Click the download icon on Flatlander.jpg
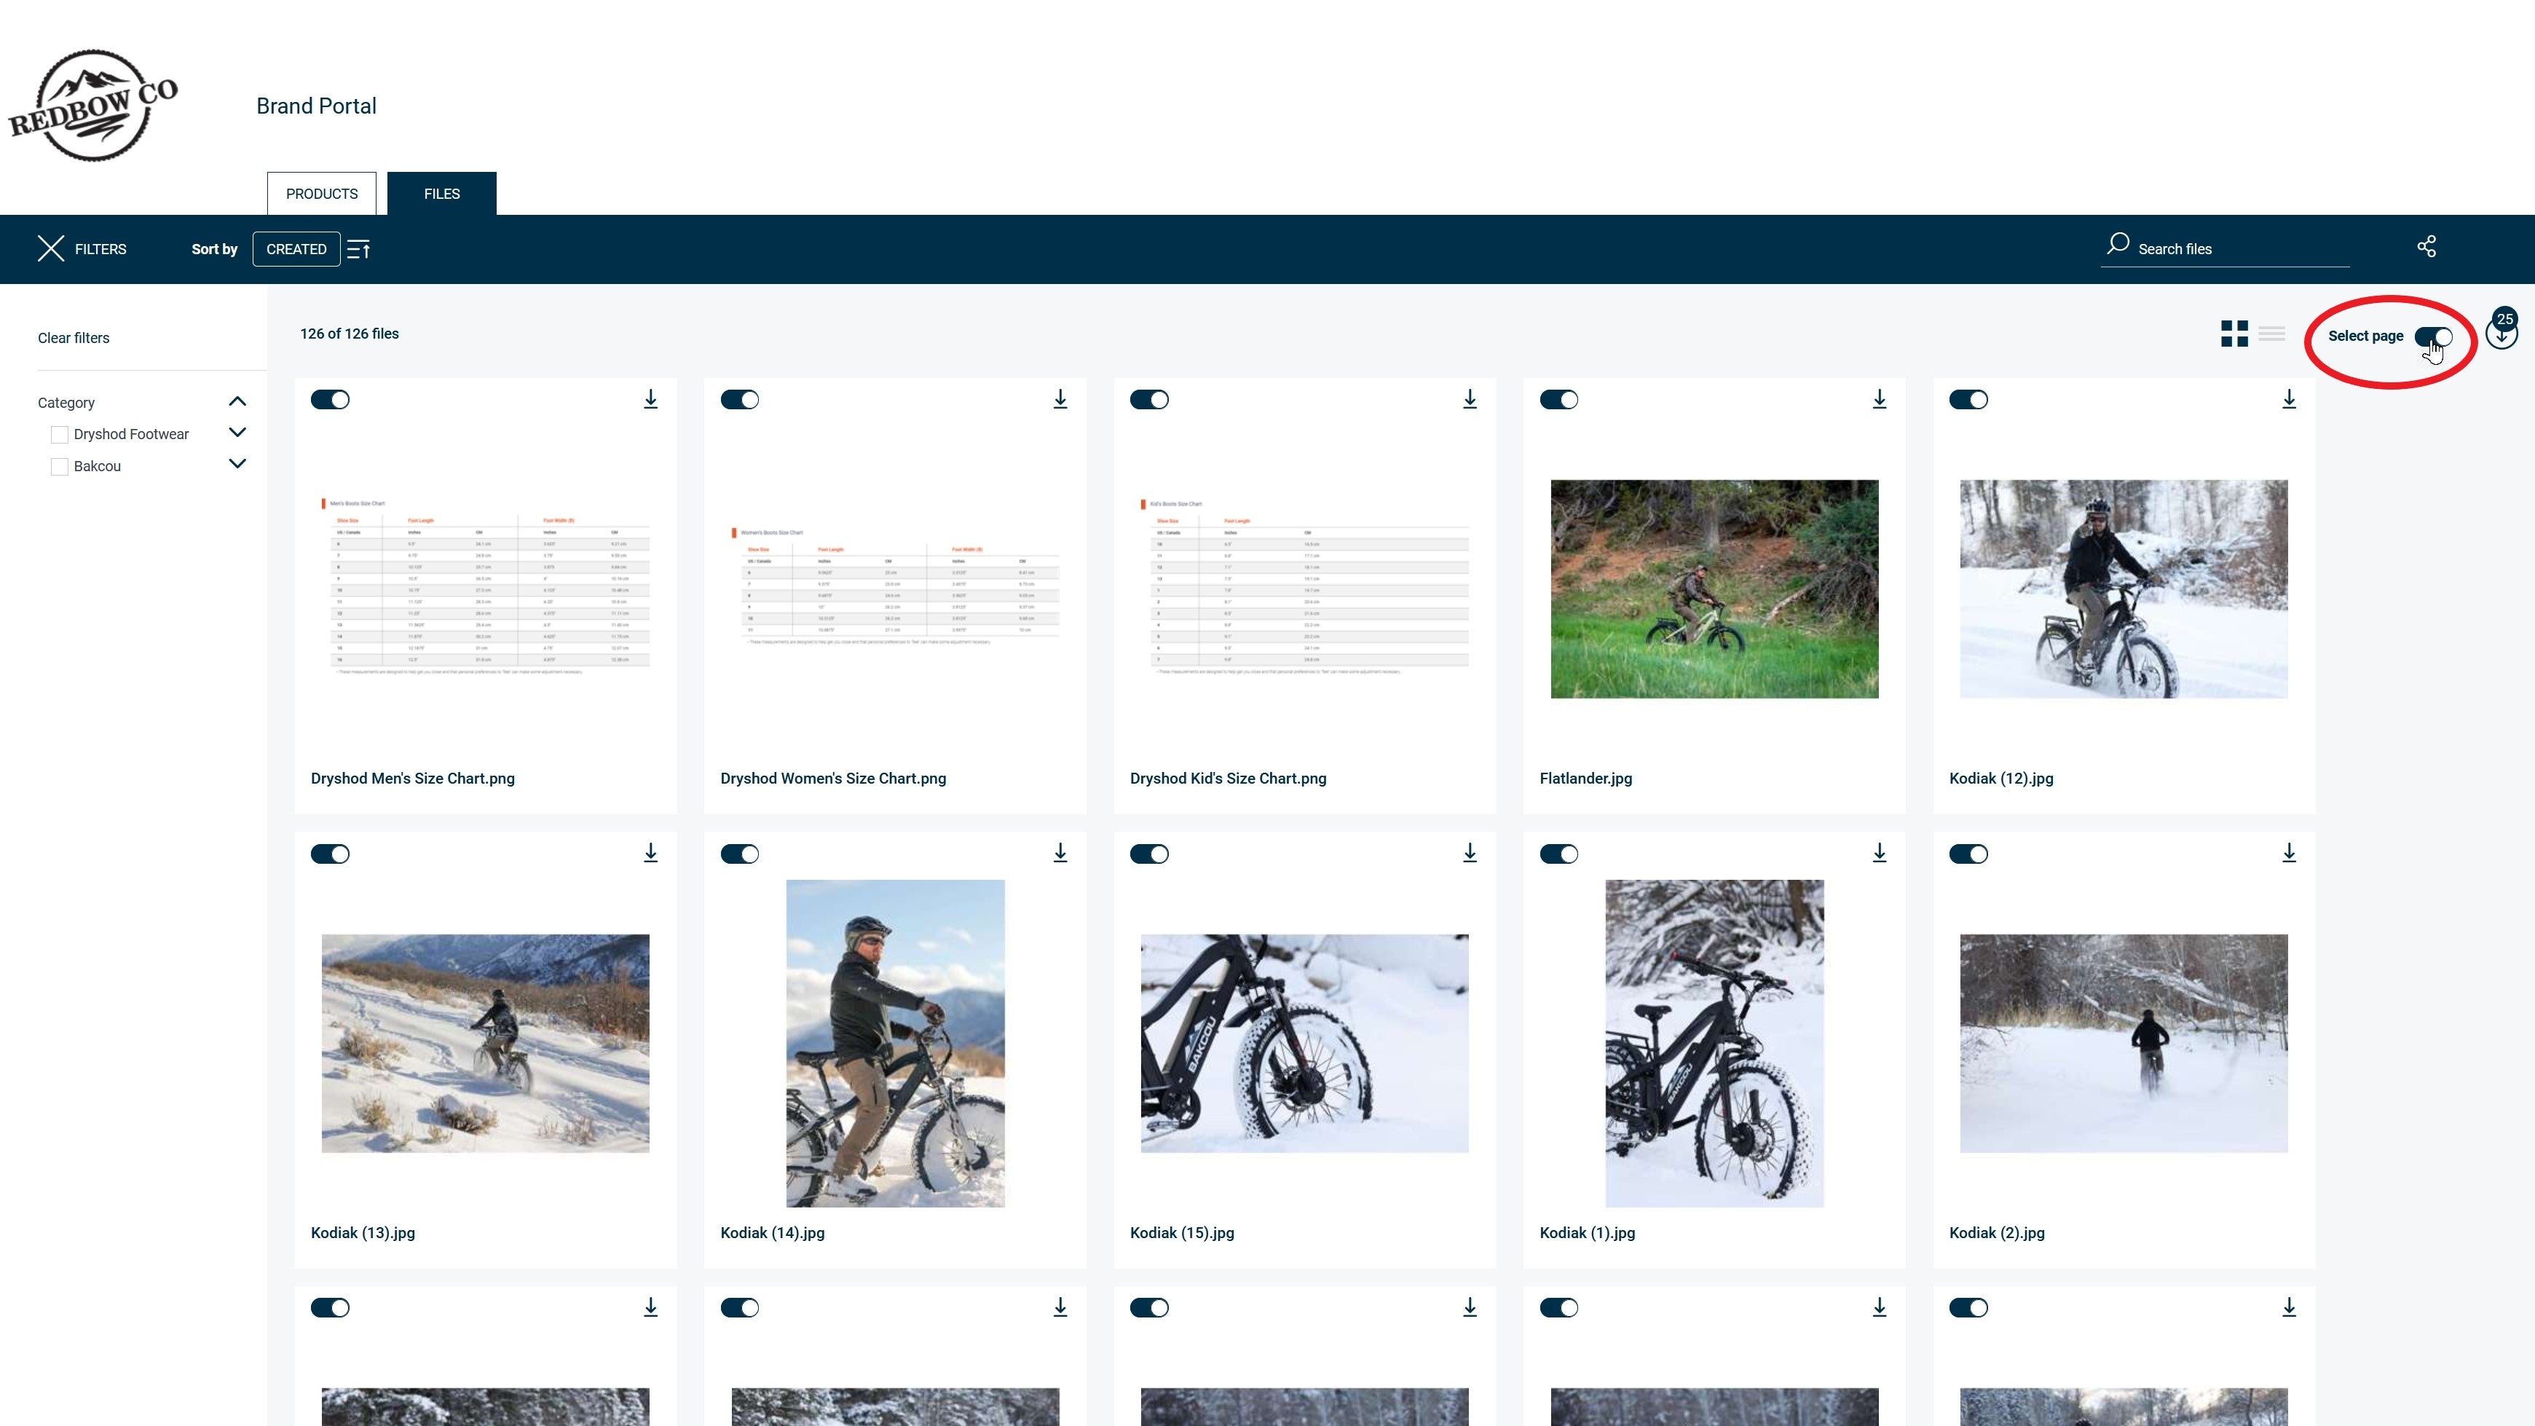Image resolution: width=2535 pixels, height=1426 pixels. point(1879,398)
